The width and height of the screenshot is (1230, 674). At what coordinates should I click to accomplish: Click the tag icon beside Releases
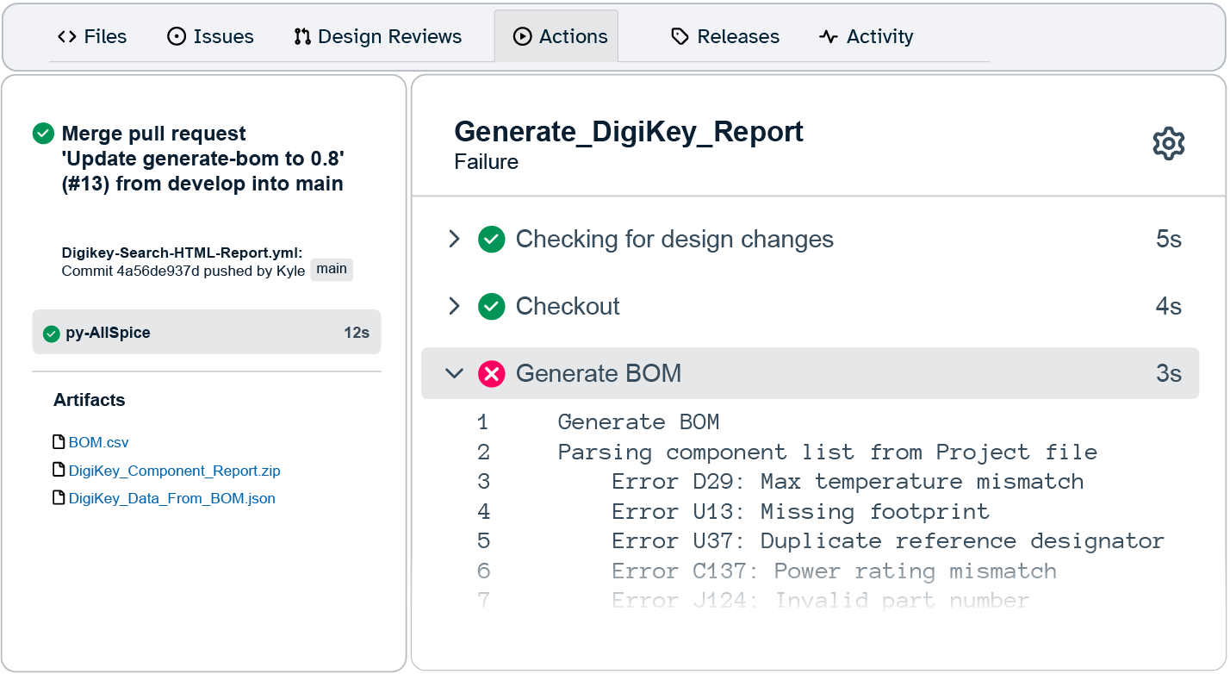click(680, 36)
